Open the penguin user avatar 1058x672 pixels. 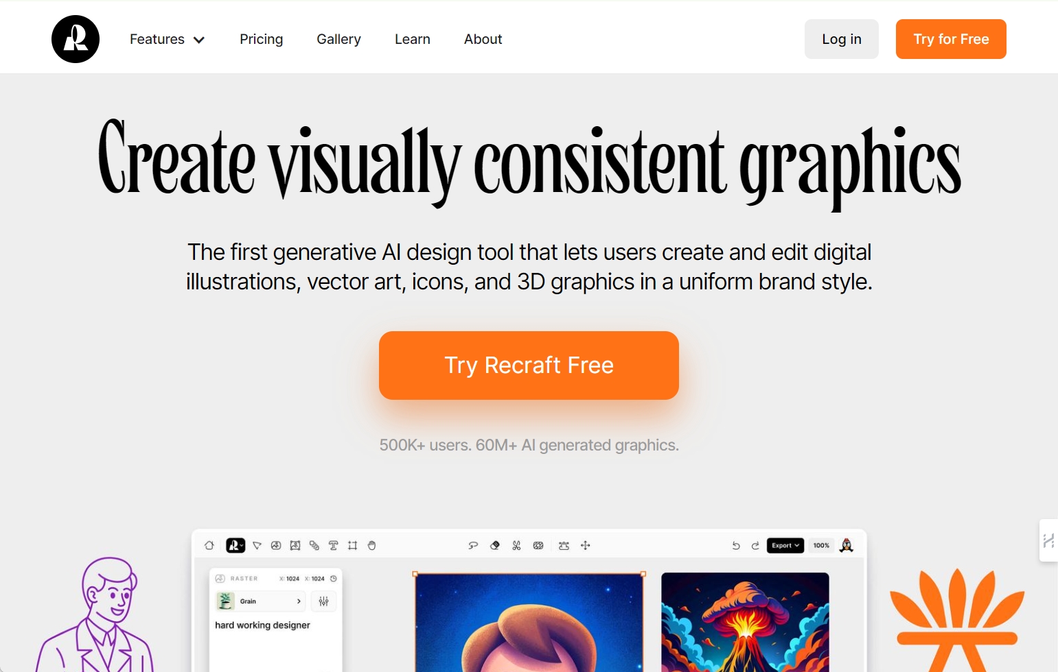847,546
